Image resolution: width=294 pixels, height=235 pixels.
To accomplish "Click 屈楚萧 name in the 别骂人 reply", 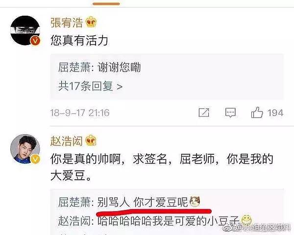I will pos(74,202).
